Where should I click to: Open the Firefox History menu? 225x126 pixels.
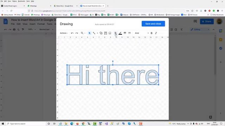pyautogui.click(x=14, y=1)
